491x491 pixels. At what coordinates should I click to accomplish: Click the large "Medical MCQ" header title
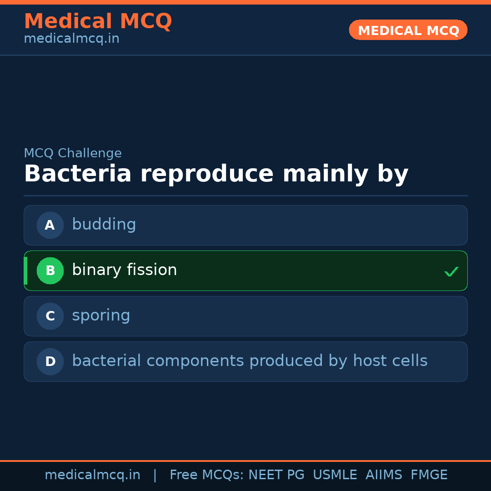coord(98,21)
